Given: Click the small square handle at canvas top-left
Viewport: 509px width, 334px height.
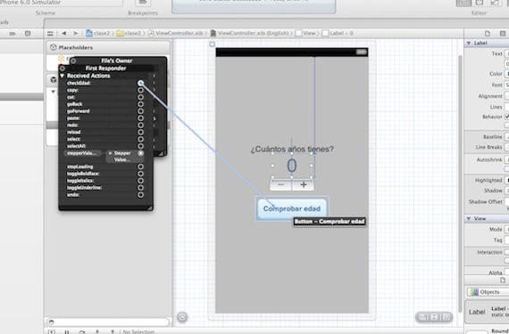Looking at the screenshot, I should click(213, 44).
